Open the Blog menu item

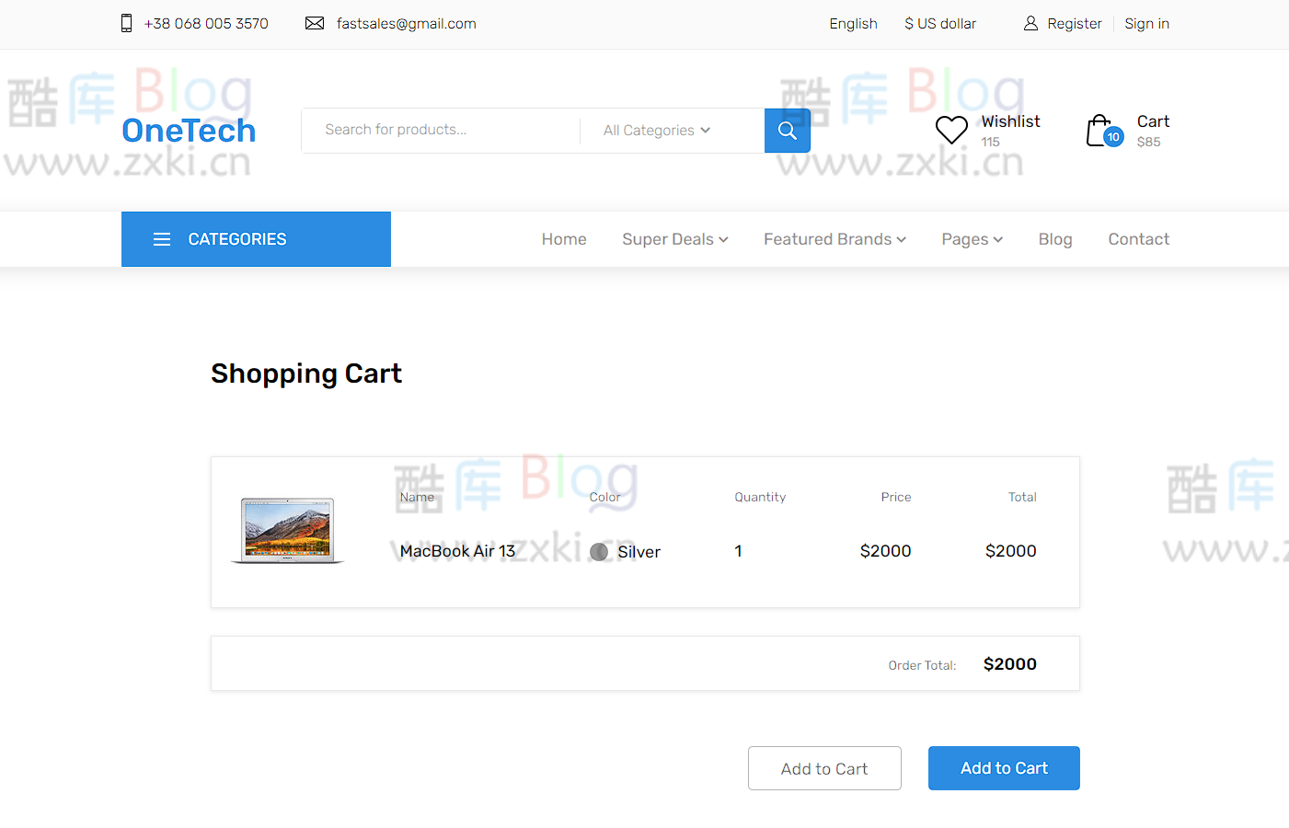click(1054, 239)
